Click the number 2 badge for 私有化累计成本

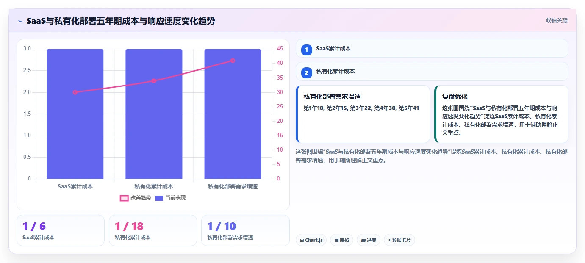(307, 72)
